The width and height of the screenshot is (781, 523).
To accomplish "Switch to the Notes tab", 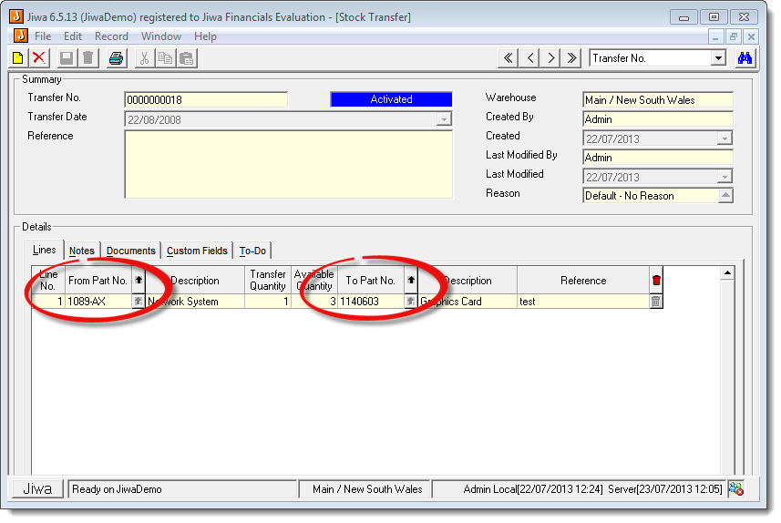I will tap(82, 251).
